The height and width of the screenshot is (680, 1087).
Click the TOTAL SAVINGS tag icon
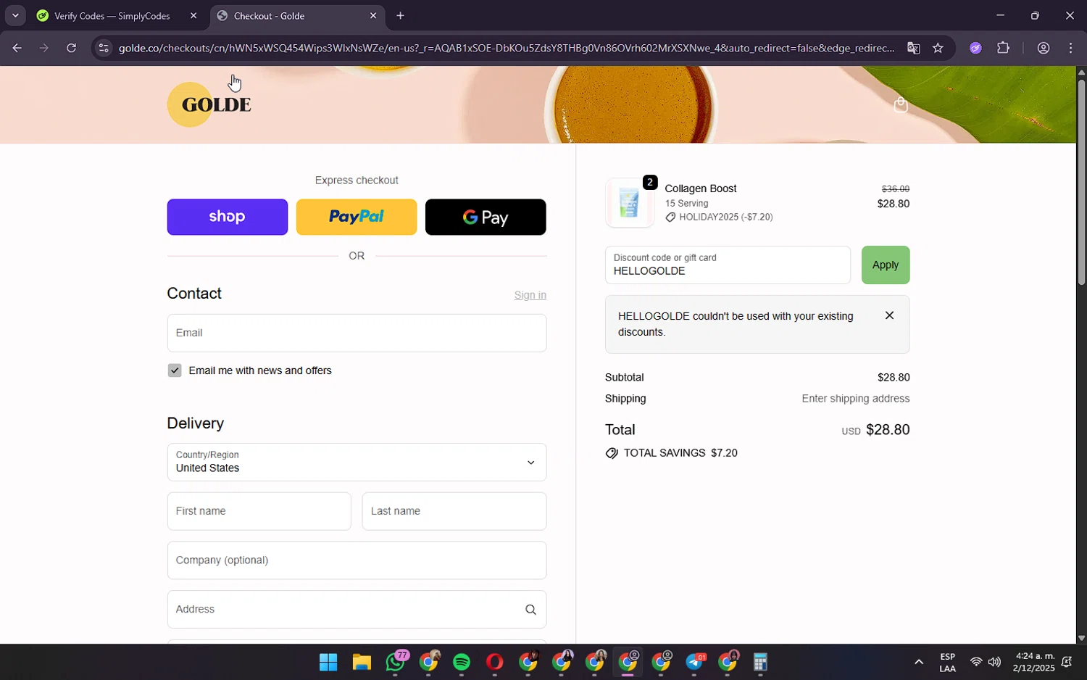[612, 453]
